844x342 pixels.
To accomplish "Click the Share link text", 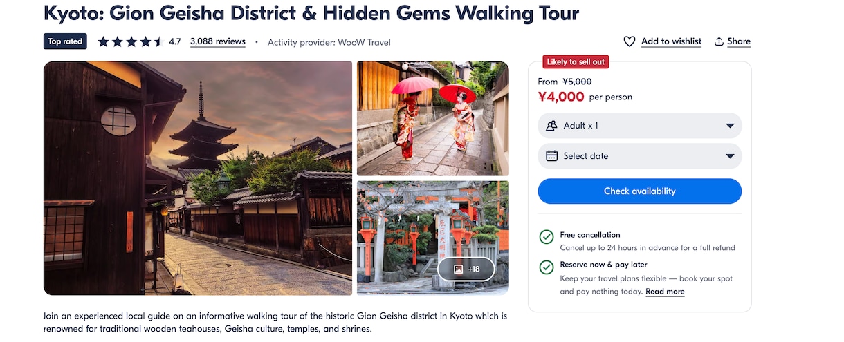I will point(739,41).
